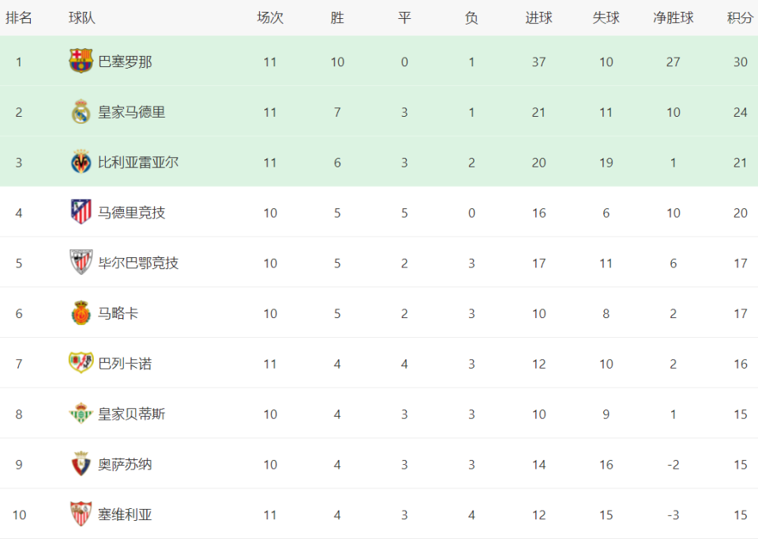Select the Rayo Vallecano crest icon

(81, 363)
